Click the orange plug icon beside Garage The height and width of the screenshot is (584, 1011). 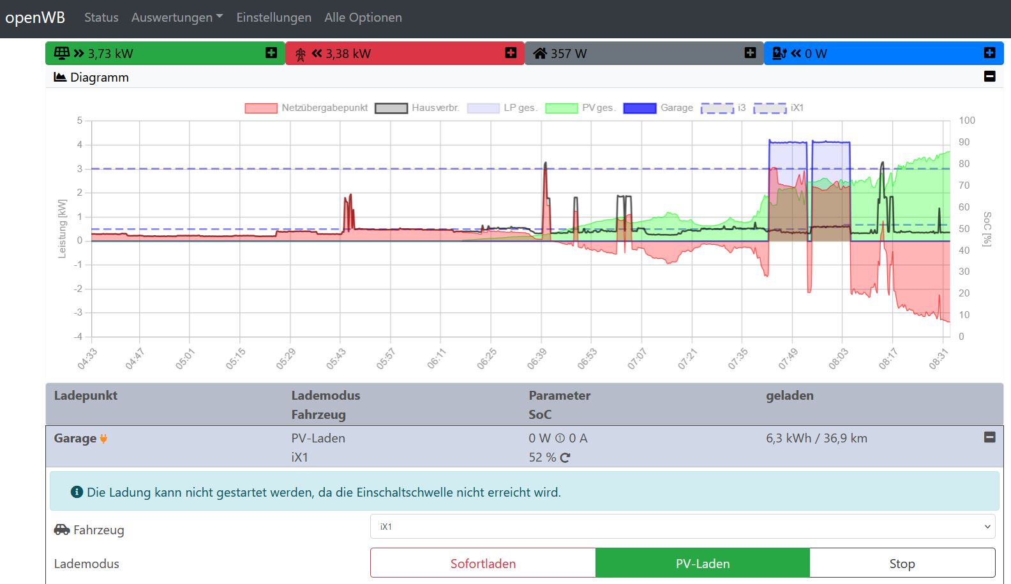[x=103, y=439]
